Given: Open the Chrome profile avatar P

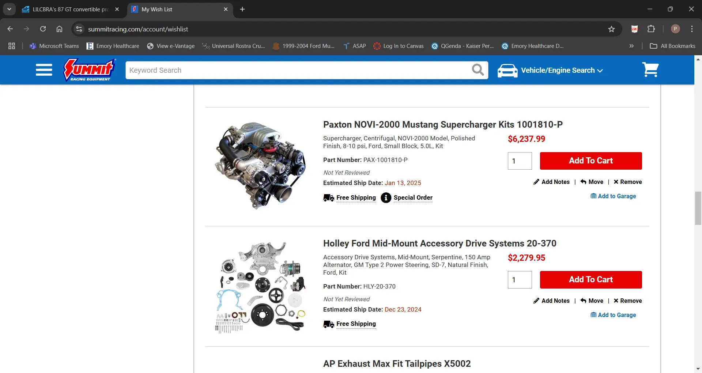Looking at the screenshot, I should pos(675,29).
